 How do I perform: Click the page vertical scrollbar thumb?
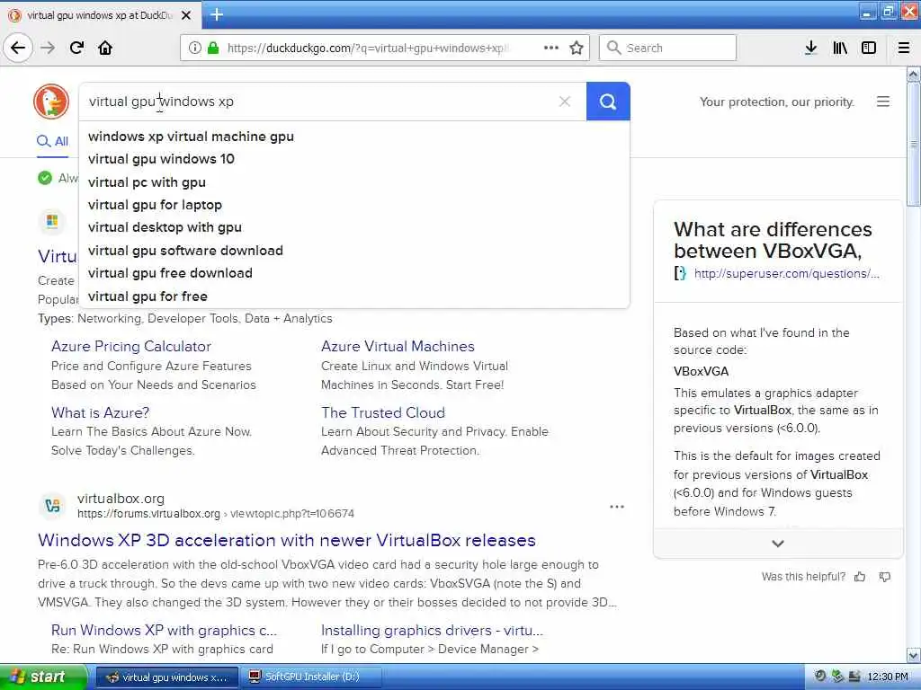coord(914,144)
